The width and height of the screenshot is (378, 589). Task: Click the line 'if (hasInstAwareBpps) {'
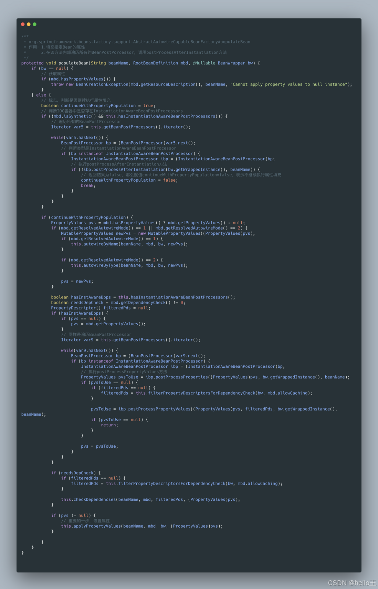click(x=80, y=313)
